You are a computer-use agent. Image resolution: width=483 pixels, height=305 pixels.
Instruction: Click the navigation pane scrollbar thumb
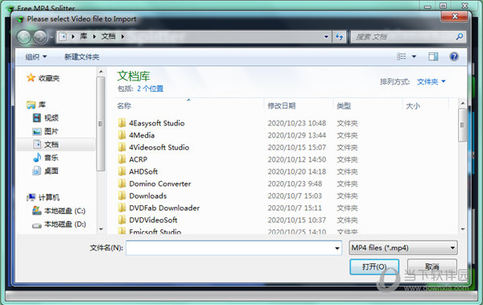pyautogui.click(x=101, y=124)
